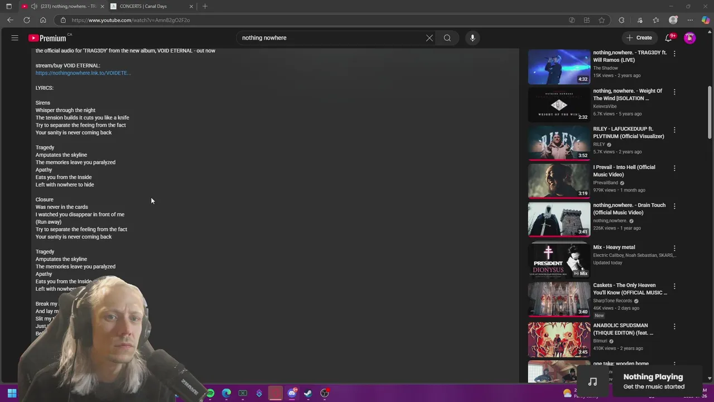Image resolution: width=714 pixels, height=402 pixels.
Task: Visit SharpTone Records channel name
Action: tap(612, 301)
